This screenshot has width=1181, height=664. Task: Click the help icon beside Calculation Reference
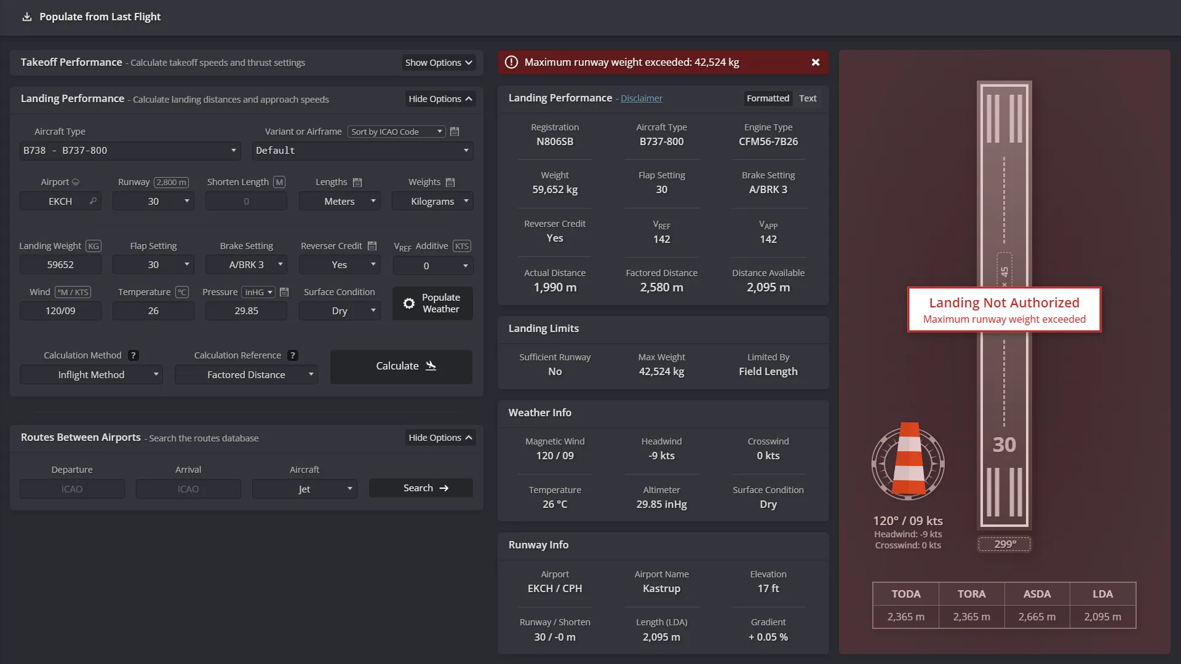coord(292,355)
